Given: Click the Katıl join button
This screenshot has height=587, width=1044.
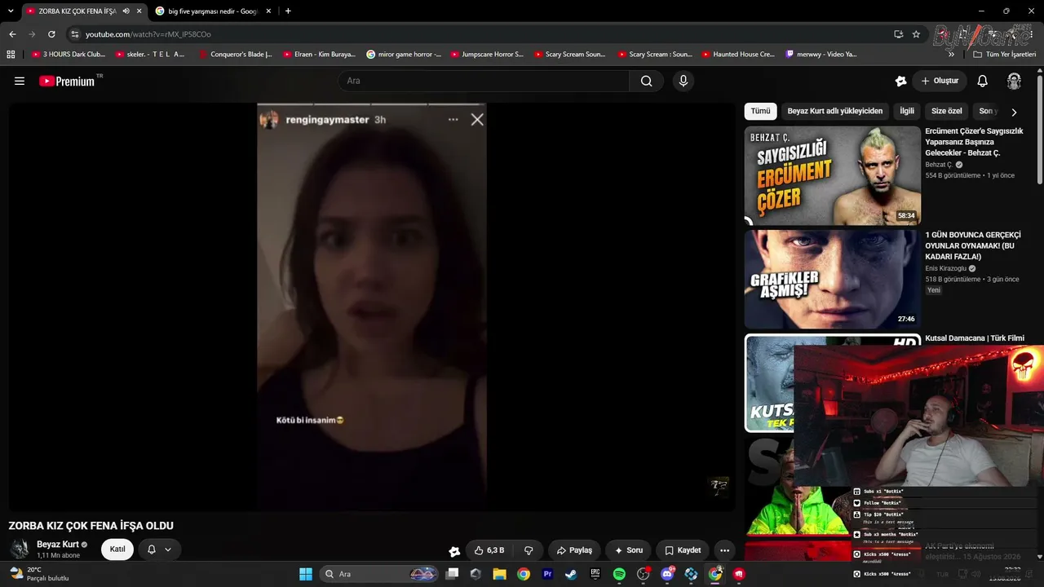Looking at the screenshot, I should click(x=117, y=549).
